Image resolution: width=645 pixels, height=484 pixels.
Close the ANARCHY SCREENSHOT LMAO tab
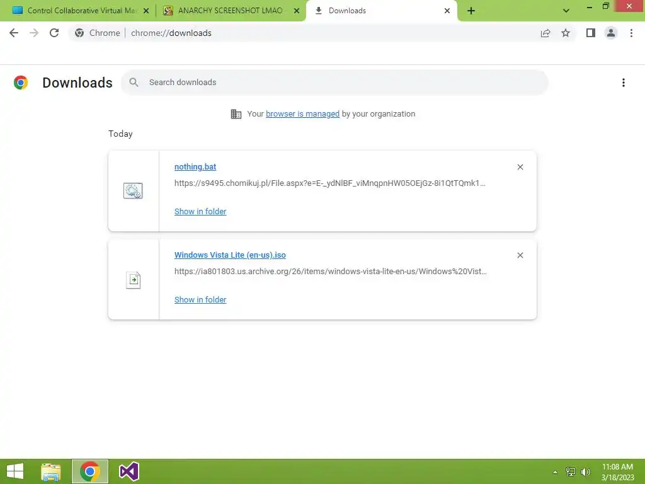point(297,11)
